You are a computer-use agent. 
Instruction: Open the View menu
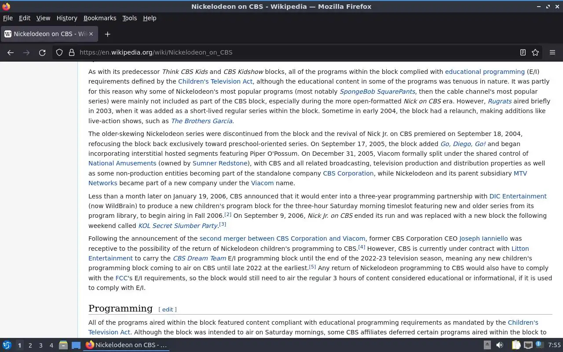pos(43,18)
